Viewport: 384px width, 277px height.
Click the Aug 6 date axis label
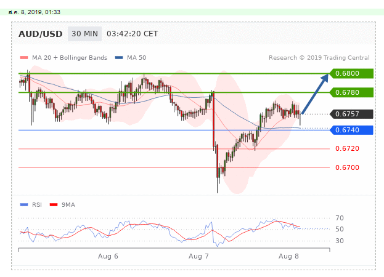pyautogui.click(x=108, y=256)
